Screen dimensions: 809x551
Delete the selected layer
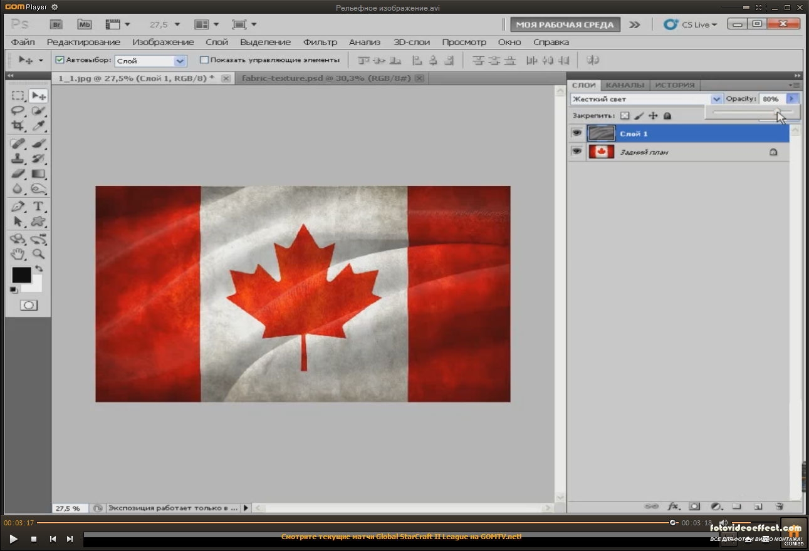pyautogui.click(x=779, y=506)
